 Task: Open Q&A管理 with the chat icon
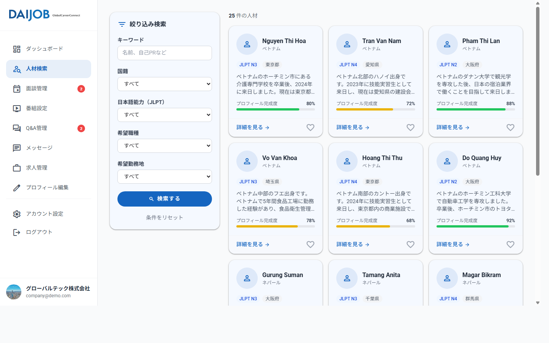click(17, 128)
